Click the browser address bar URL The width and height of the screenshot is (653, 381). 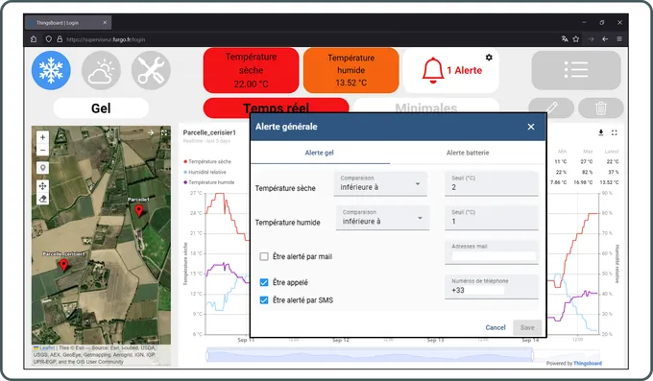point(106,39)
